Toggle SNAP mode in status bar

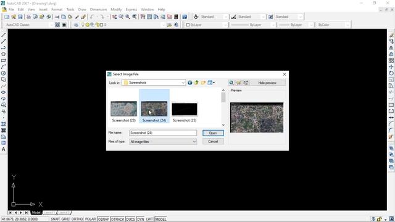(55, 220)
